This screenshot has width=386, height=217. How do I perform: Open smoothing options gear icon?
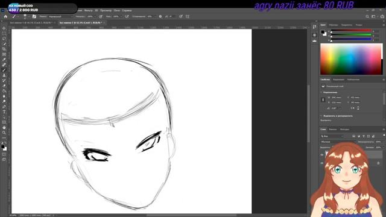coord(160,16)
